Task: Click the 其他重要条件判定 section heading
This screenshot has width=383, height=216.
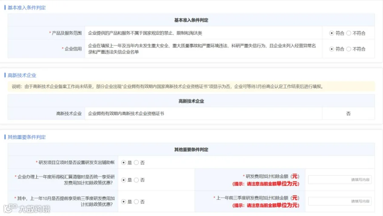Action: tap(27, 137)
